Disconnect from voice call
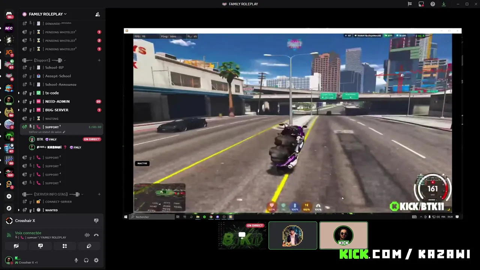 click(96, 235)
